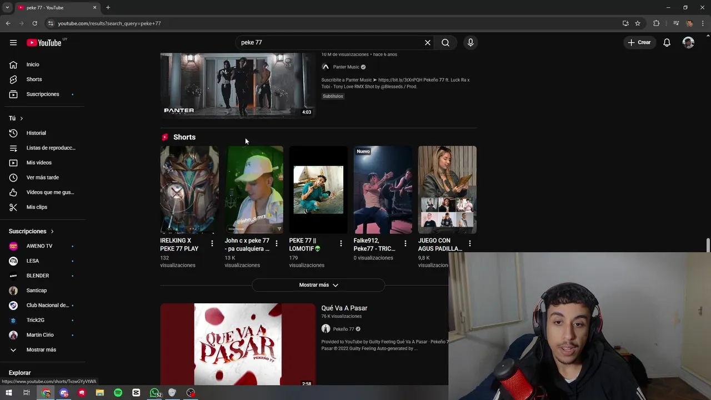Expand Mostrar más in the subscriptions list

42,349
